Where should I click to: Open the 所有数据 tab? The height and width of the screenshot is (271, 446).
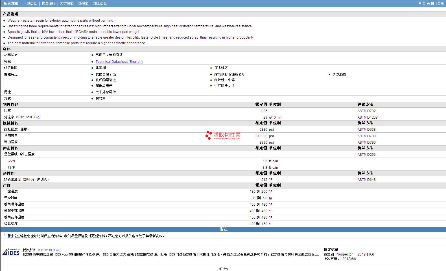[x=11, y=3]
